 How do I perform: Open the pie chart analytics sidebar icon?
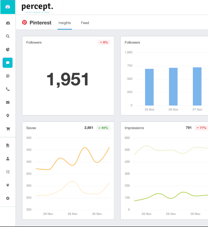tap(8, 50)
